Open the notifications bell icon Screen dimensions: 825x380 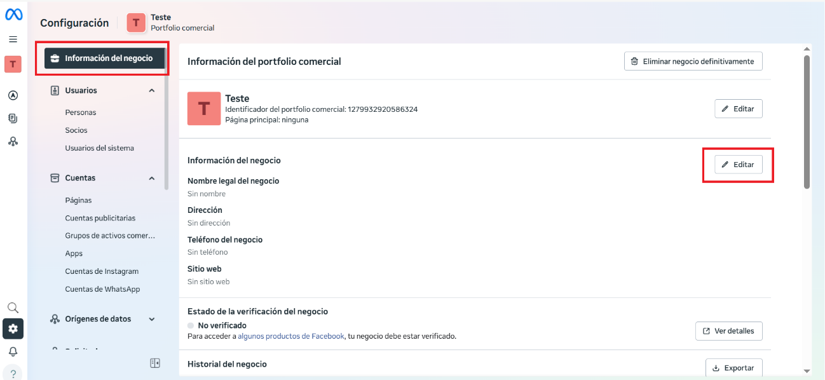13,351
